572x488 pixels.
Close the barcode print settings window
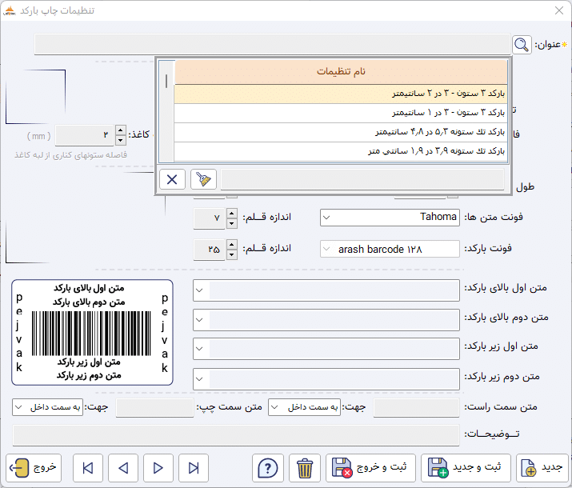point(559,10)
